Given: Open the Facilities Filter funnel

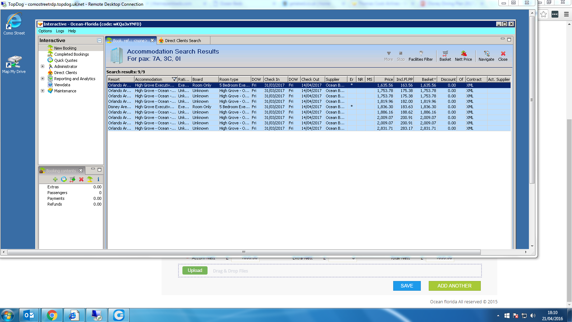Looking at the screenshot, I should (420, 56).
